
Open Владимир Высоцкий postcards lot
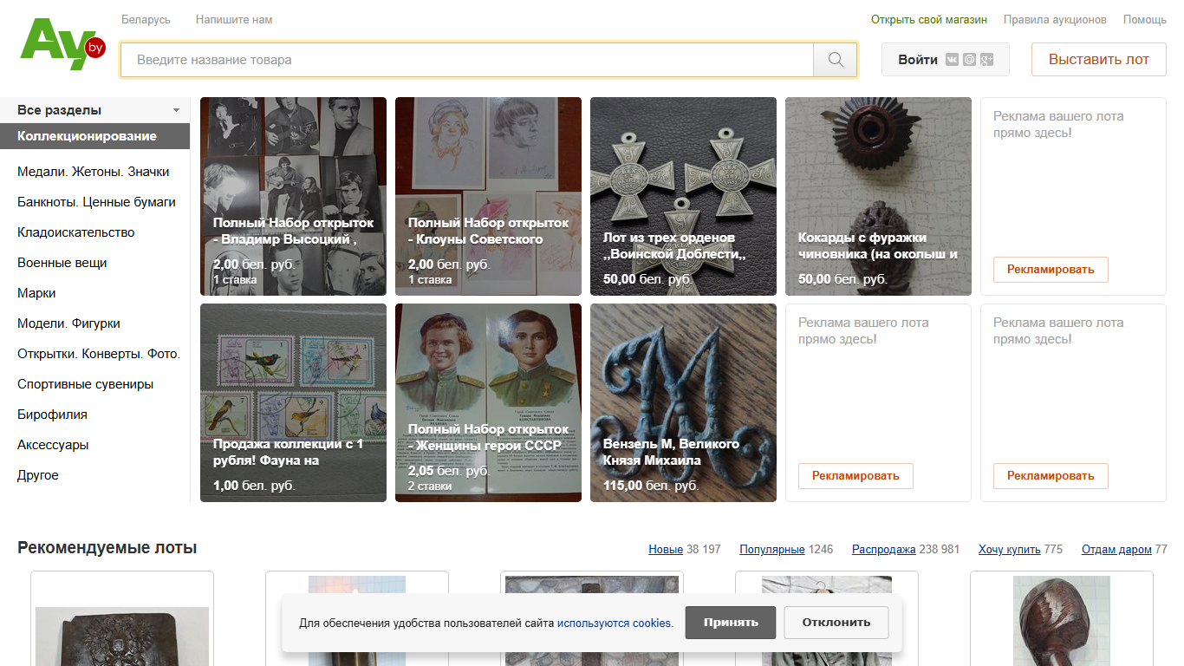[293, 196]
